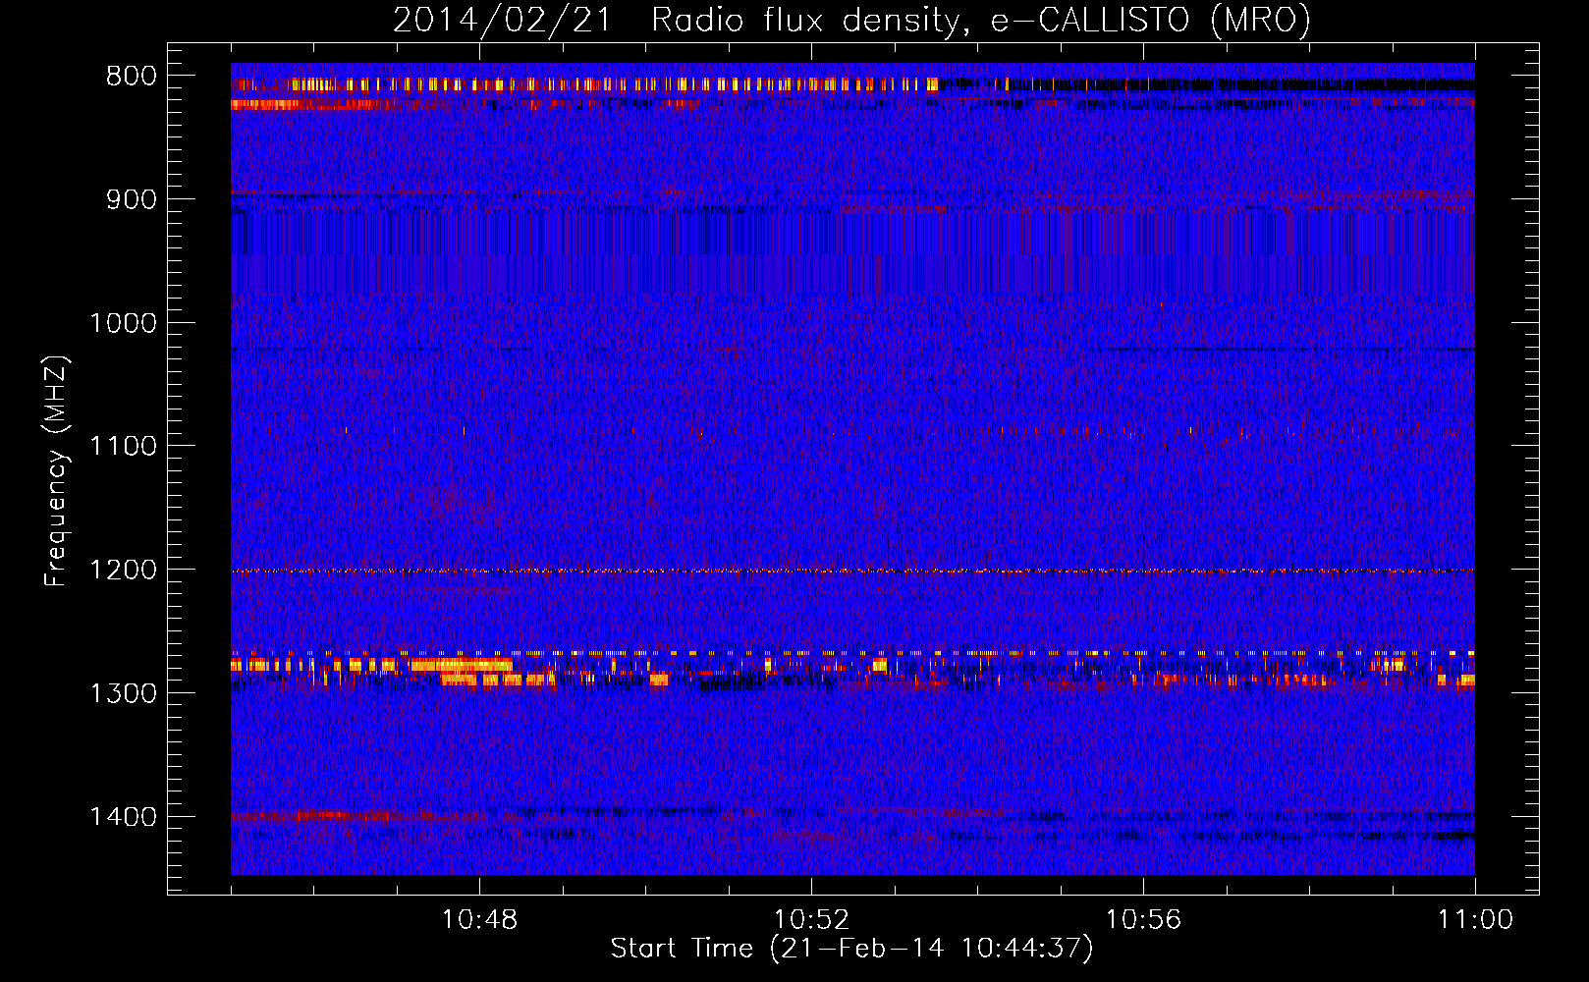Image resolution: width=1589 pixels, height=982 pixels.
Task: Click the 1100 frequency tick label
Action: pos(123,446)
